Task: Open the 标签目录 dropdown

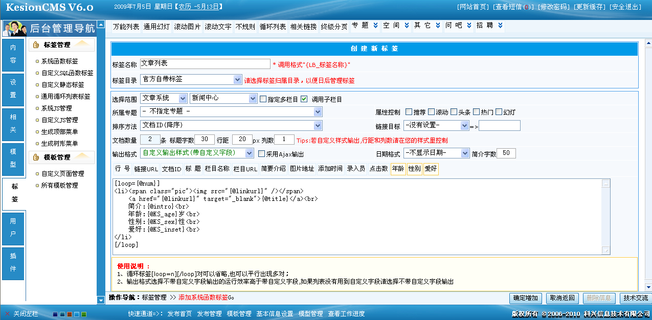Action: 237,80
